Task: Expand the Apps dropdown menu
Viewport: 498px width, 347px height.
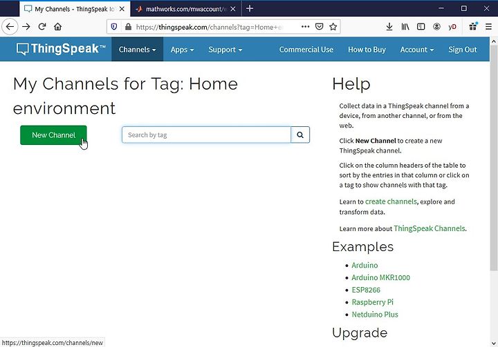Action: click(182, 50)
